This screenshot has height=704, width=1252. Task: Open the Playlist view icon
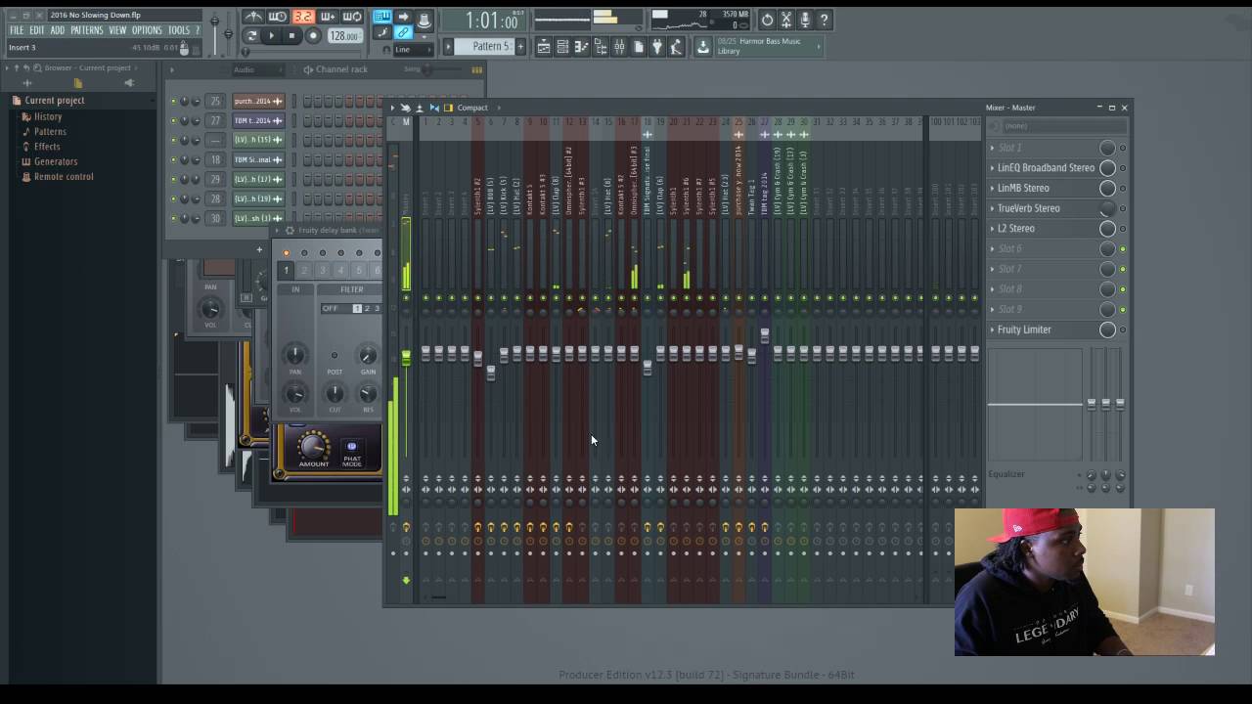(x=544, y=47)
